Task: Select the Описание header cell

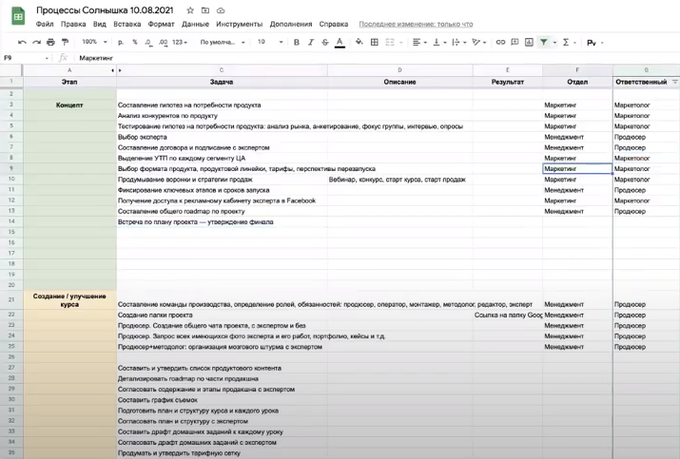Action: (x=399, y=82)
